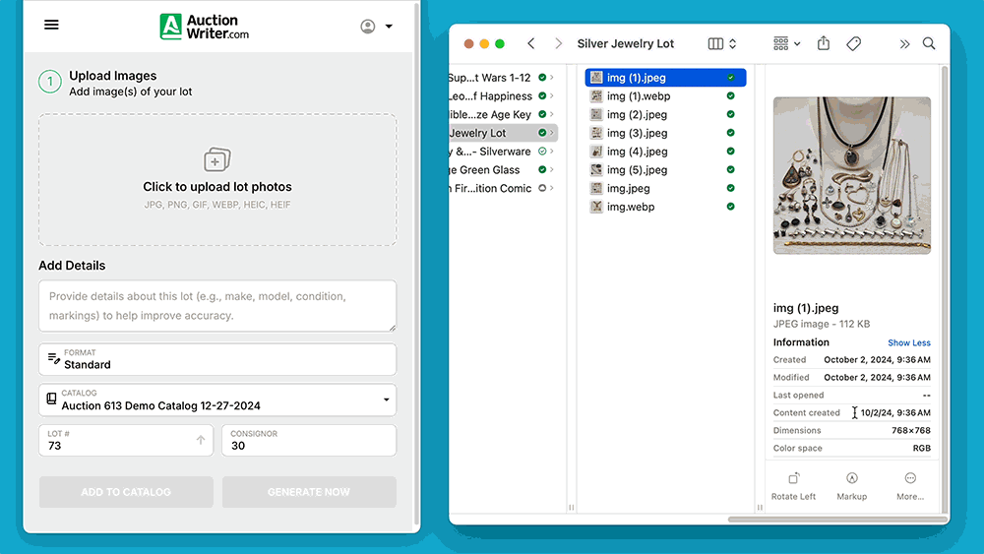Type in the Add Details text box
The image size is (984, 554).
[x=217, y=306]
